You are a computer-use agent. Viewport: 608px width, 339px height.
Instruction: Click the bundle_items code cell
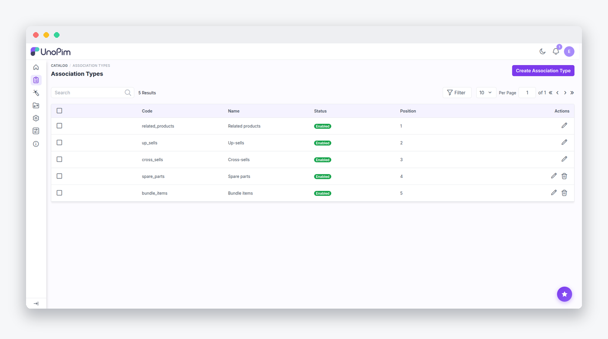[x=155, y=193]
